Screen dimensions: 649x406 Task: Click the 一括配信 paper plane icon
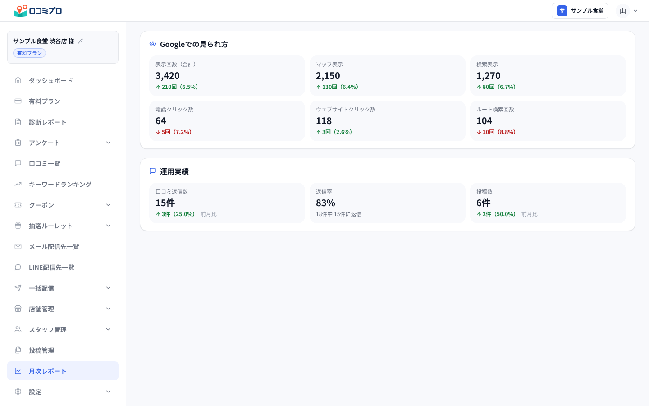click(x=18, y=288)
